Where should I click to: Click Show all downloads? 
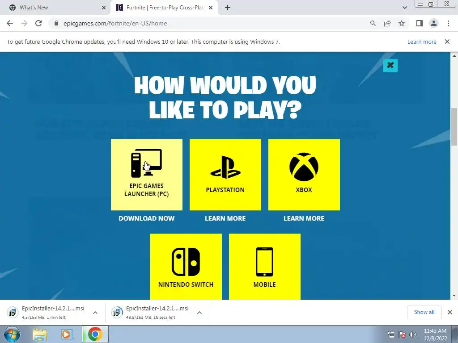424,312
